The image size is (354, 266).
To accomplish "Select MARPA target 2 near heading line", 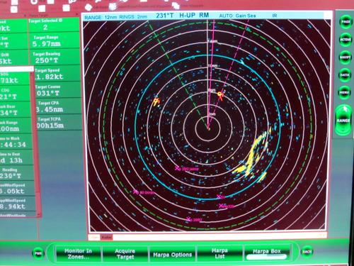I will tap(220, 95).
